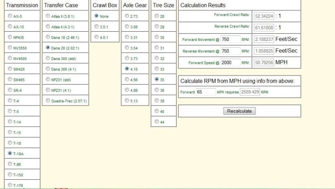Select SM465 transmission
Viewport: 335px width, 189px height.
pyautogui.click(x=10, y=79)
